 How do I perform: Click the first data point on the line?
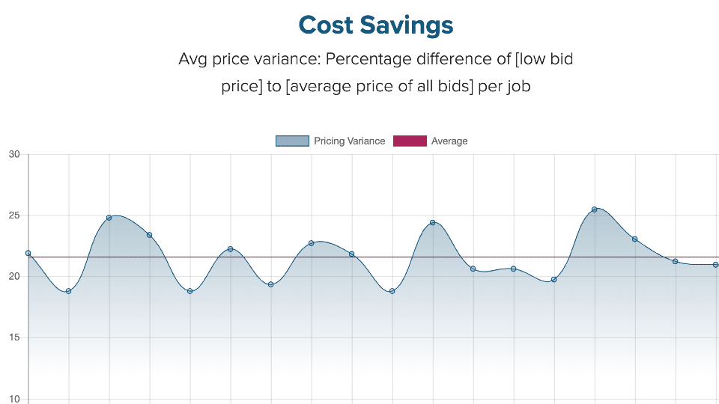coord(28,253)
